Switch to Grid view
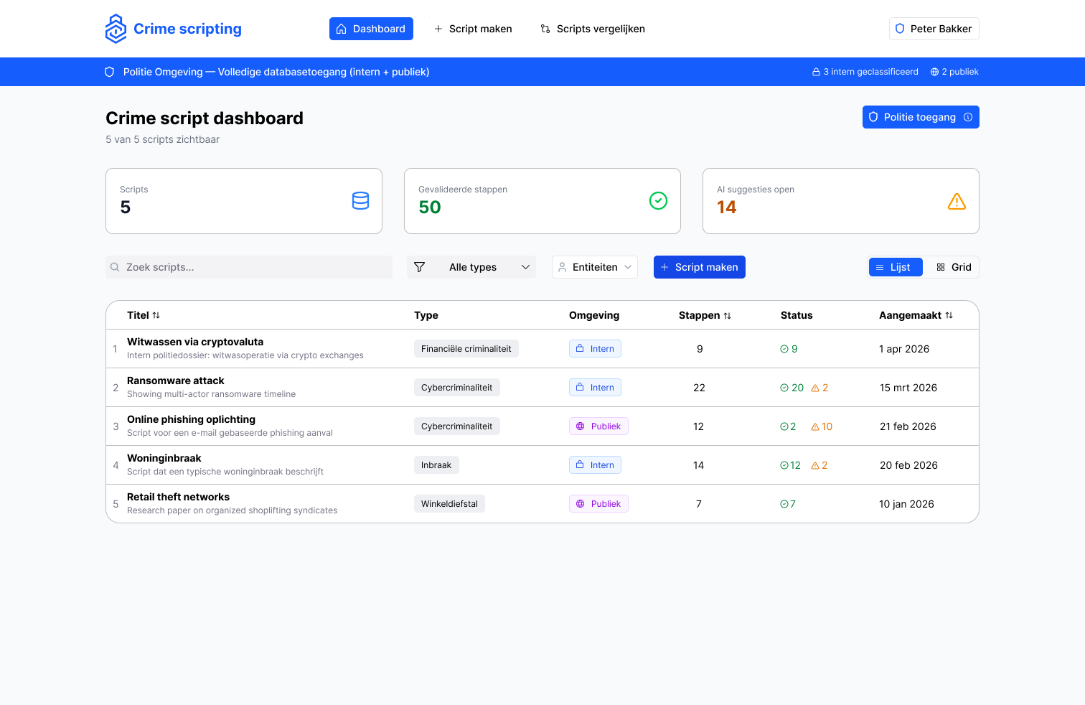Viewport: 1085px width, 705px height. (953, 267)
